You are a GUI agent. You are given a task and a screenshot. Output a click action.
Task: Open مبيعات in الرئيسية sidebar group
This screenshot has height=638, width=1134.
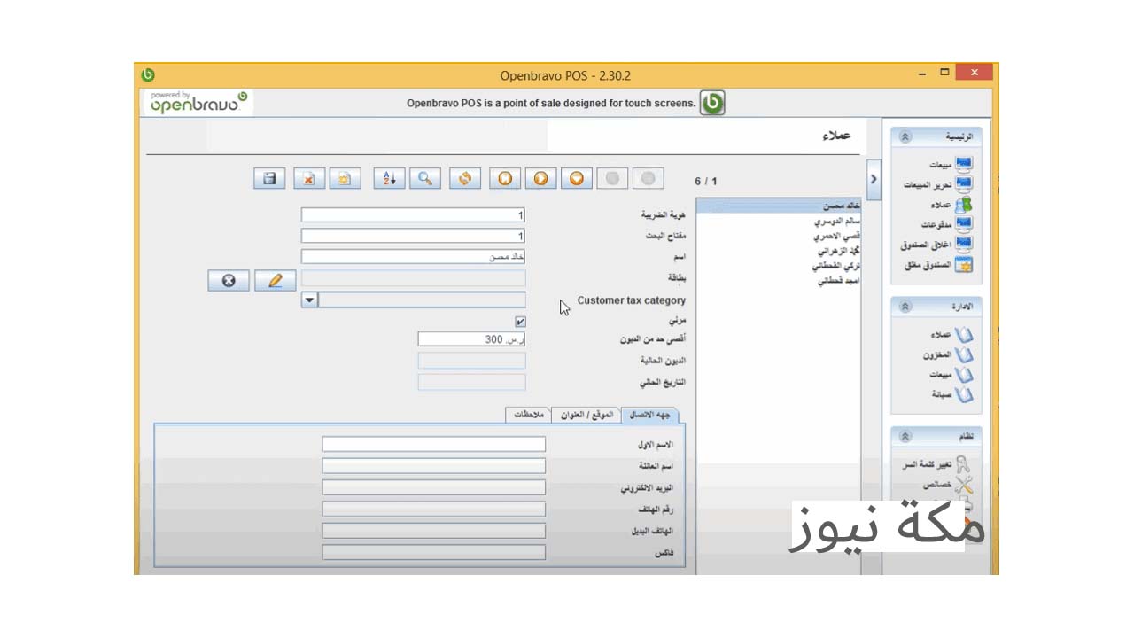coord(951,165)
